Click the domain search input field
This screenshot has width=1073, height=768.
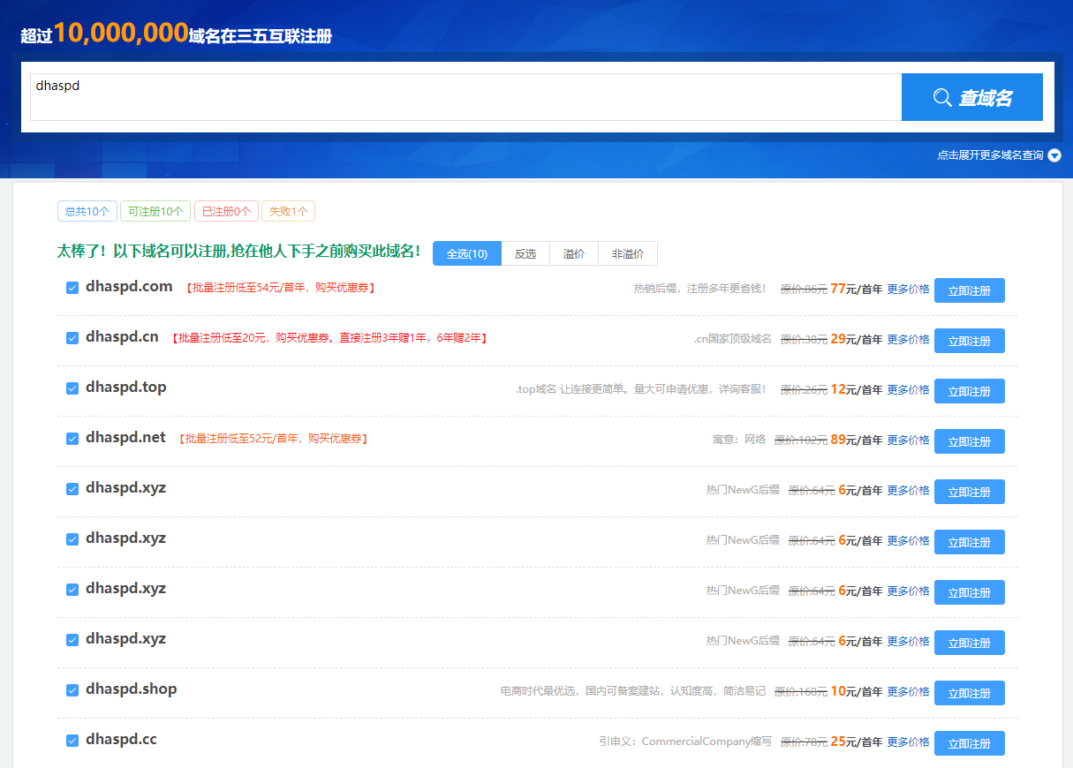pyautogui.click(x=465, y=97)
